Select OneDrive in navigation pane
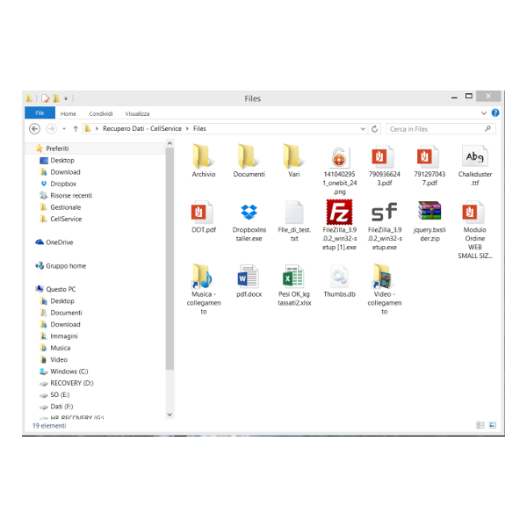This screenshot has width=527, height=527. (x=60, y=242)
